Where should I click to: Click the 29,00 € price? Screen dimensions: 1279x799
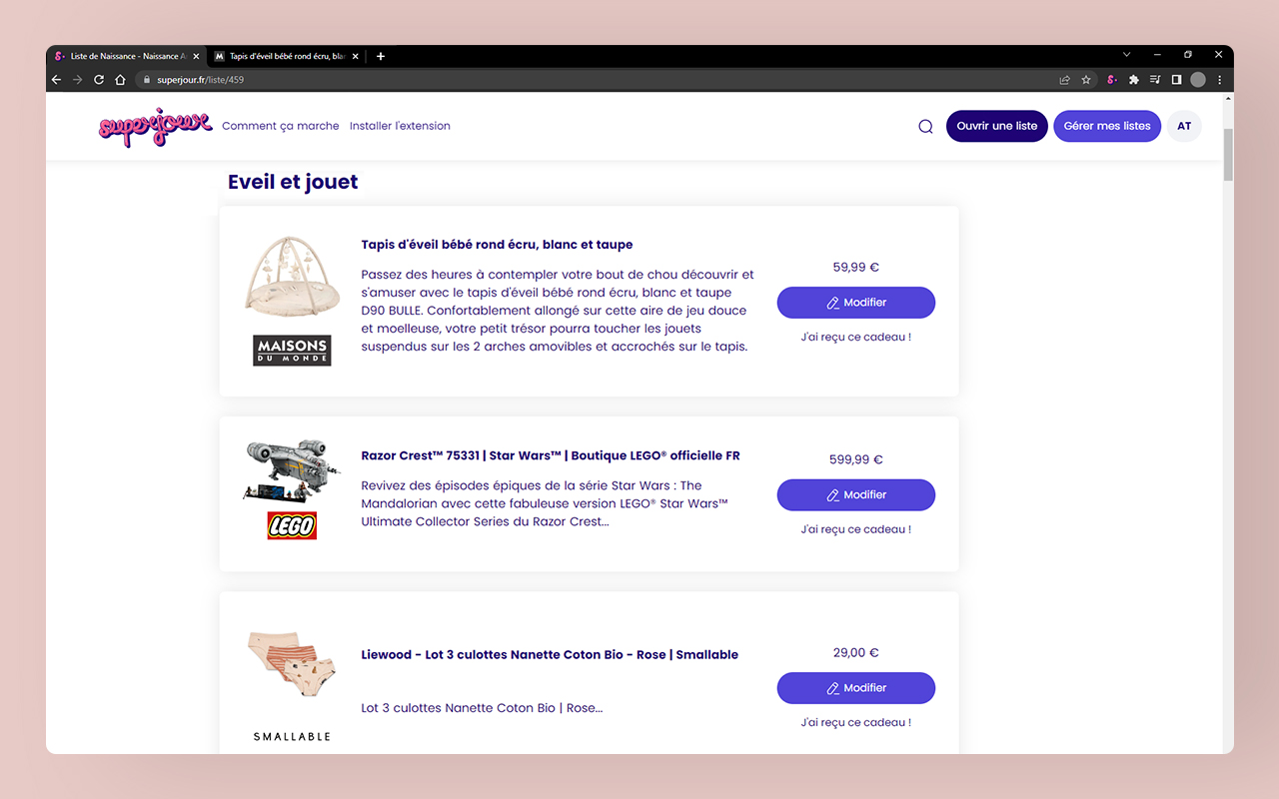[856, 653]
